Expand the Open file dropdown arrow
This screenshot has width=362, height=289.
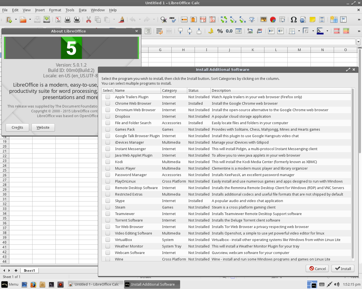click(x=30, y=19)
